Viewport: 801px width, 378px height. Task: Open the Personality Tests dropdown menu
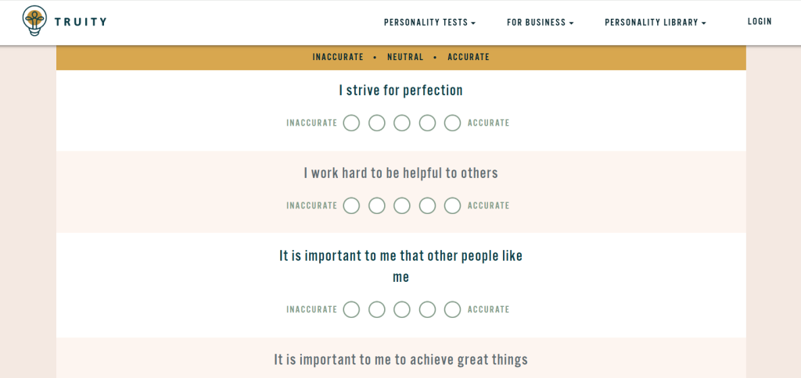(429, 23)
